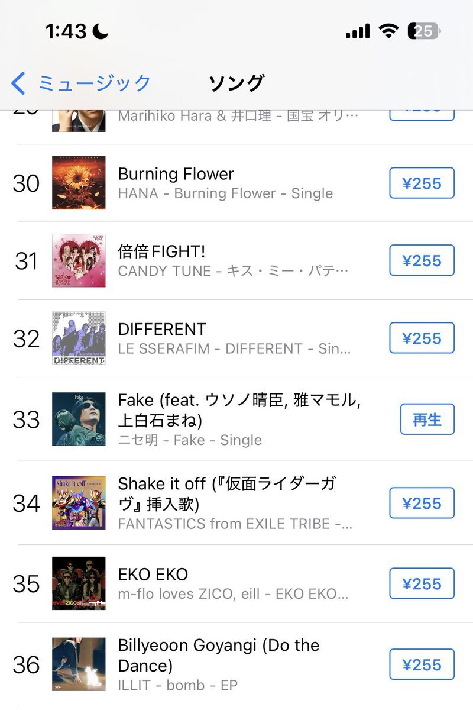Open the Billyeoon Goyangi artwork thumbnail
The height and width of the screenshot is (710, 473).
click(79, 664)
